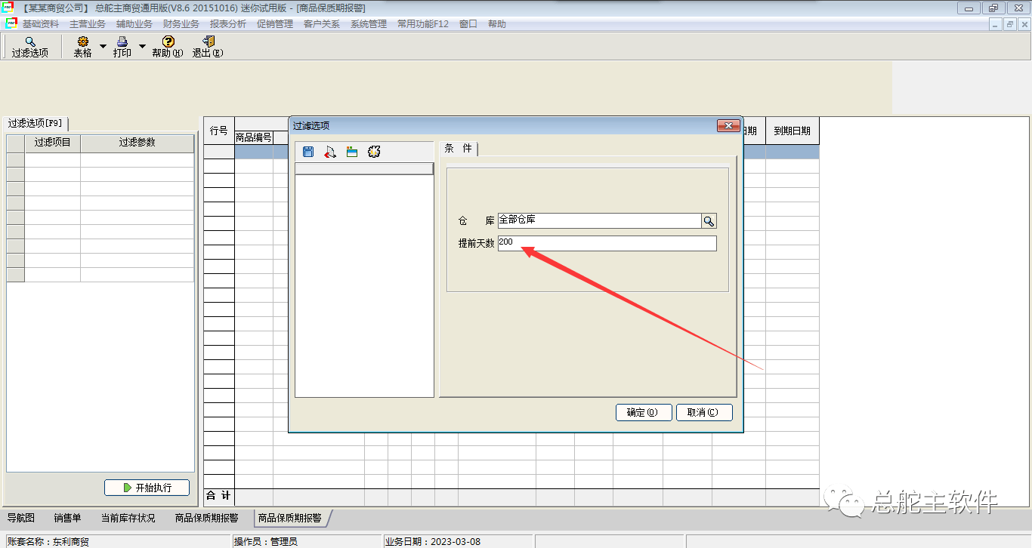Image resolution: width=1032 pixels, height=548 pixels.
Task: Open the 客户关系 menu
Action: pyautogui.click(x=322, y=24)
